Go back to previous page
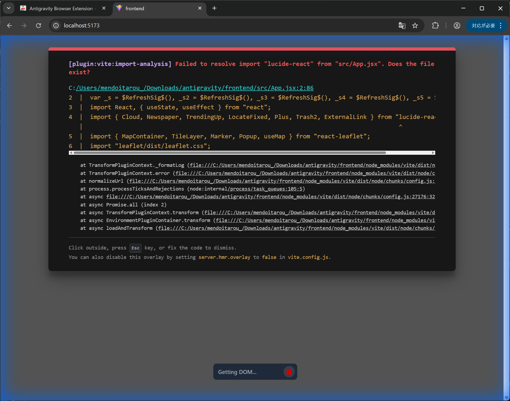Viewport: 510px width, 401px height. coord(10,26)
